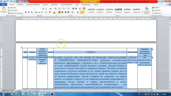Open the Borders dropdown arrow

coord(84,12)
